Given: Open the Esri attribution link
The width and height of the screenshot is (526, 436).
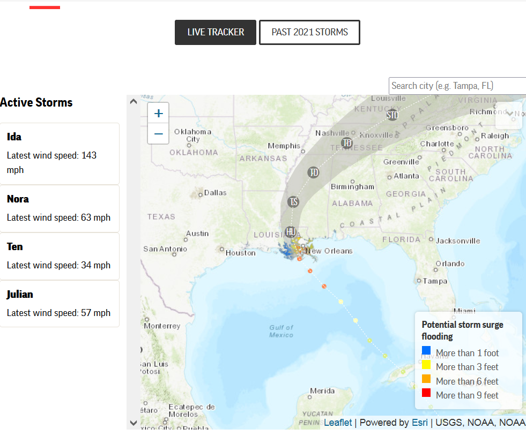Looking at the screenshot, I should tap(419, 423).
